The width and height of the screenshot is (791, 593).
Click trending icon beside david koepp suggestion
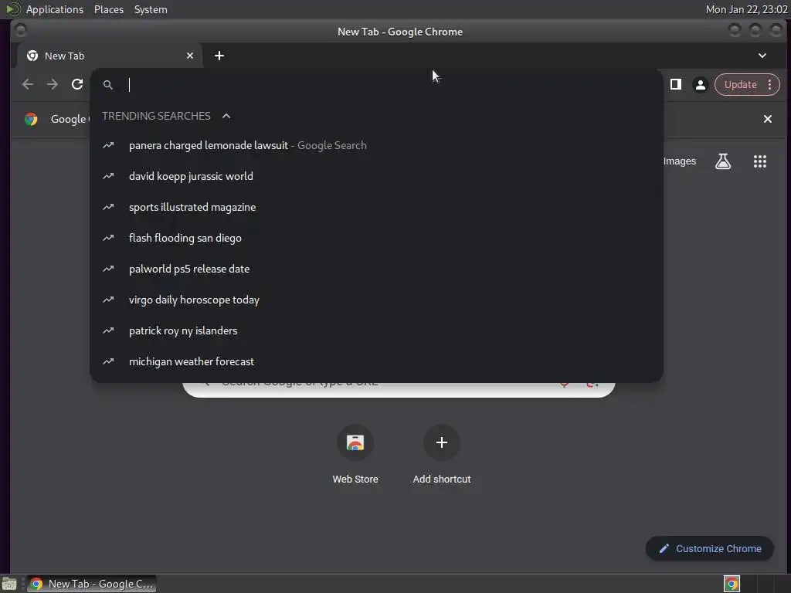click(108, 176)
